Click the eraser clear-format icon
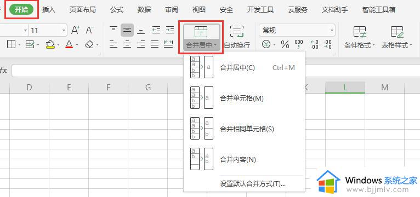 coord(89,44)
